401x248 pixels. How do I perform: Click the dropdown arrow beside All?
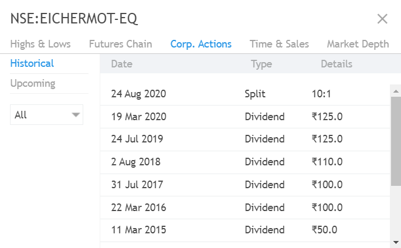75,115
